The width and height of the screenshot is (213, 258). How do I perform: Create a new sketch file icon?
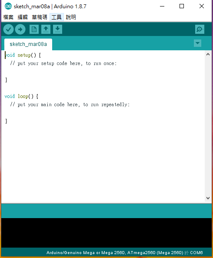tap(34, 29)
